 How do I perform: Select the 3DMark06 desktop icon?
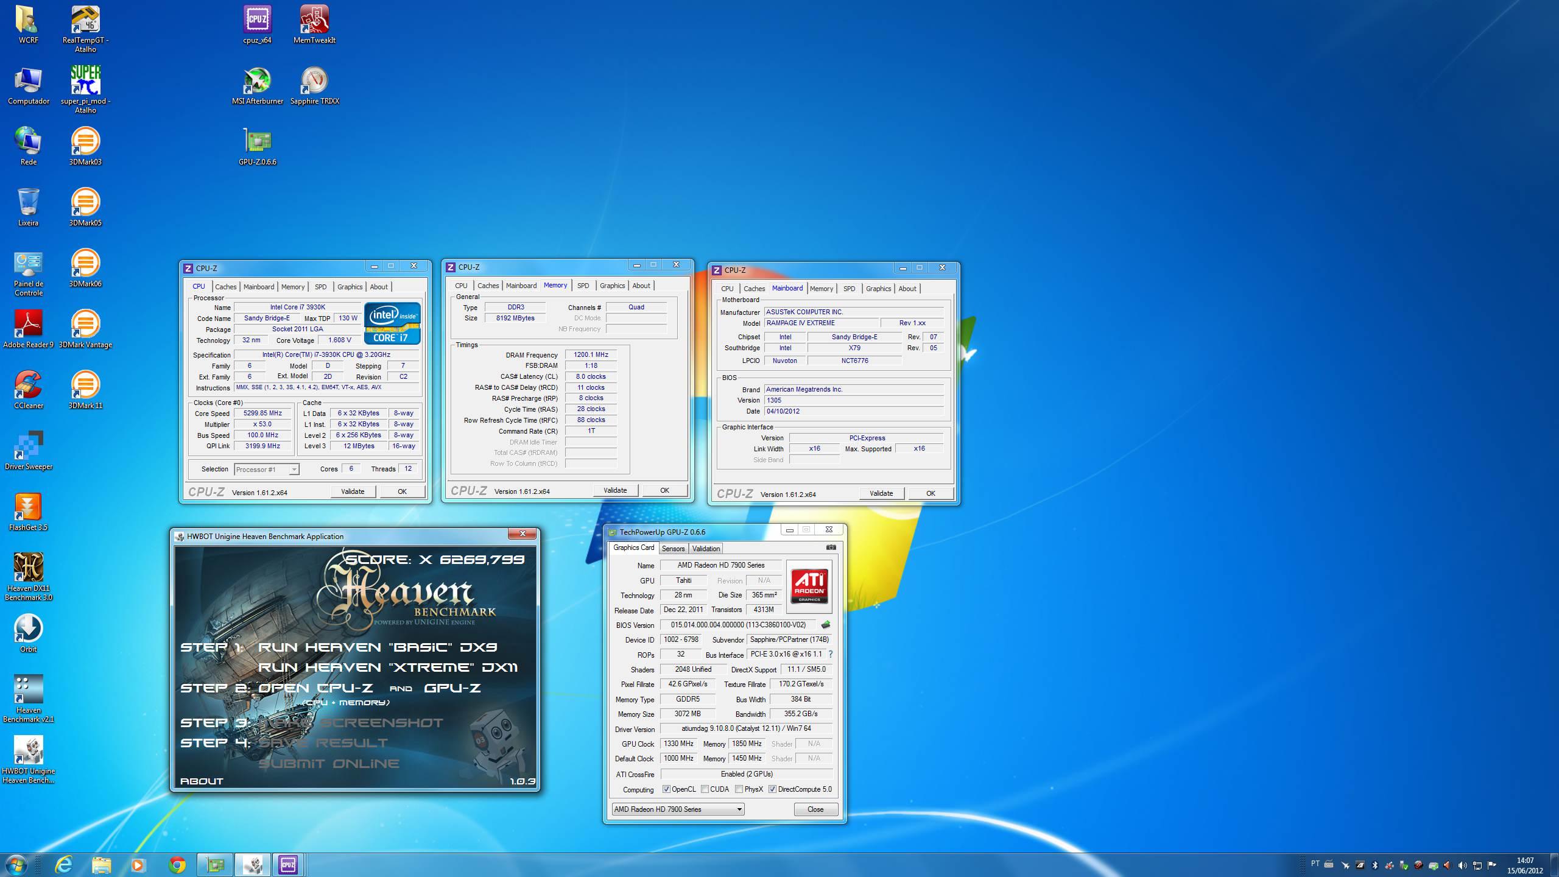pyautogui.click(x=85, y=268)
